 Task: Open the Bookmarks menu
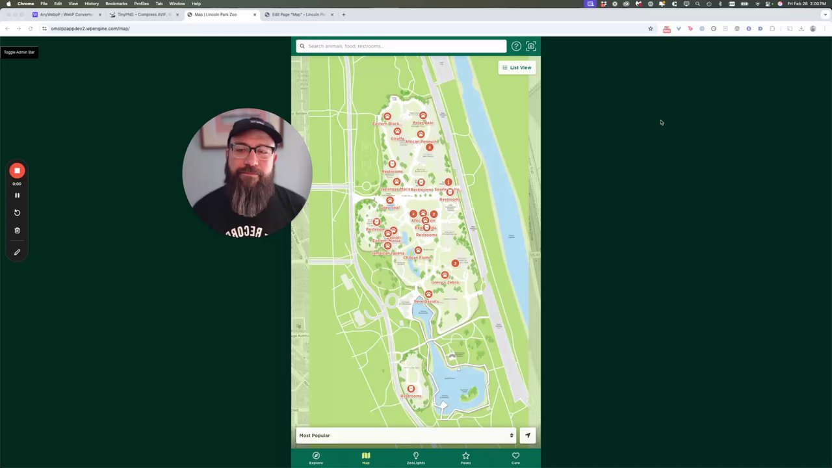116,4
